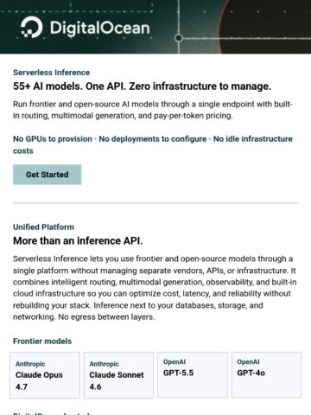The width and height of the screenshot is (311, 415).
Task: Click the DigitalOcean wordmark in the header
Action: click(x=100, y=29)
